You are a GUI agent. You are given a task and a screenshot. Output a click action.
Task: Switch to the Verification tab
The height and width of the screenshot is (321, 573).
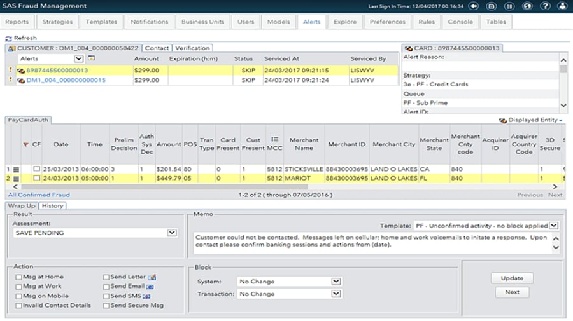(192, 48)
